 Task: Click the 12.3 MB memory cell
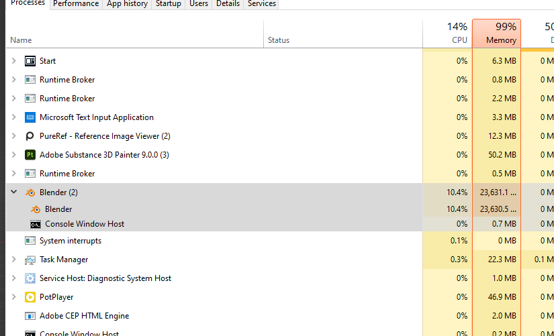click(x=496, y=136)
